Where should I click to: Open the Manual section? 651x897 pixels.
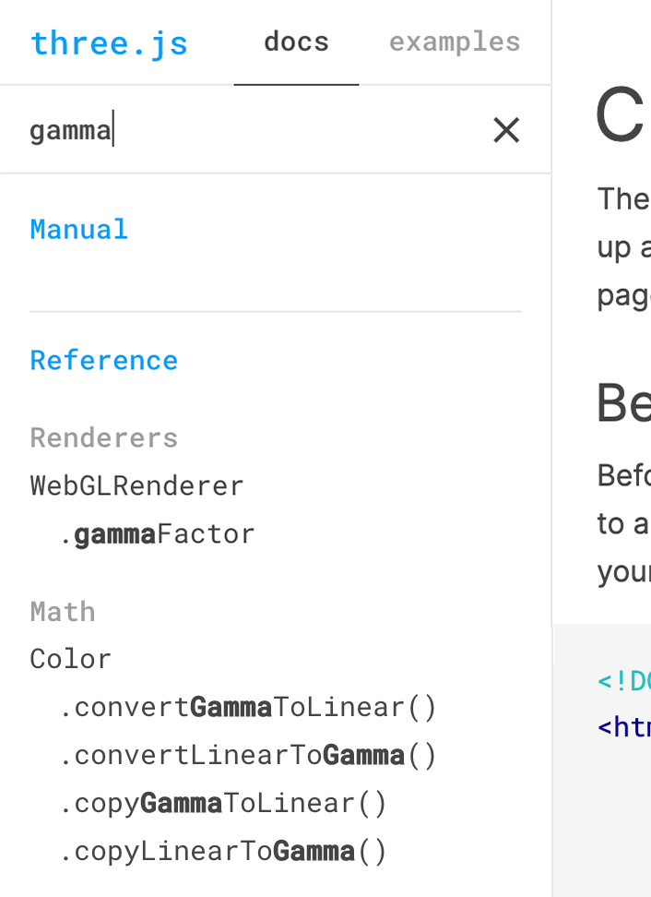[78, 229]
